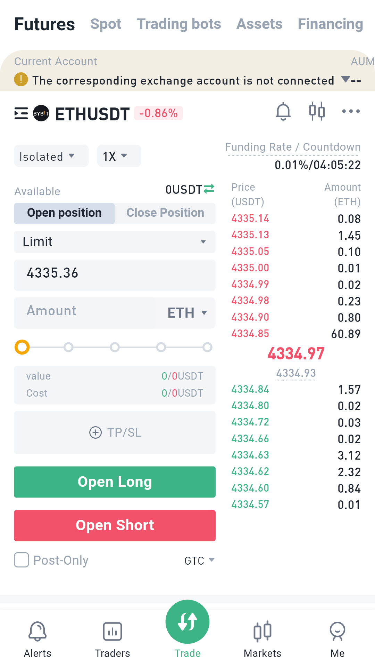
Task: Tap the Open Long button
Action: click(115, 482)
